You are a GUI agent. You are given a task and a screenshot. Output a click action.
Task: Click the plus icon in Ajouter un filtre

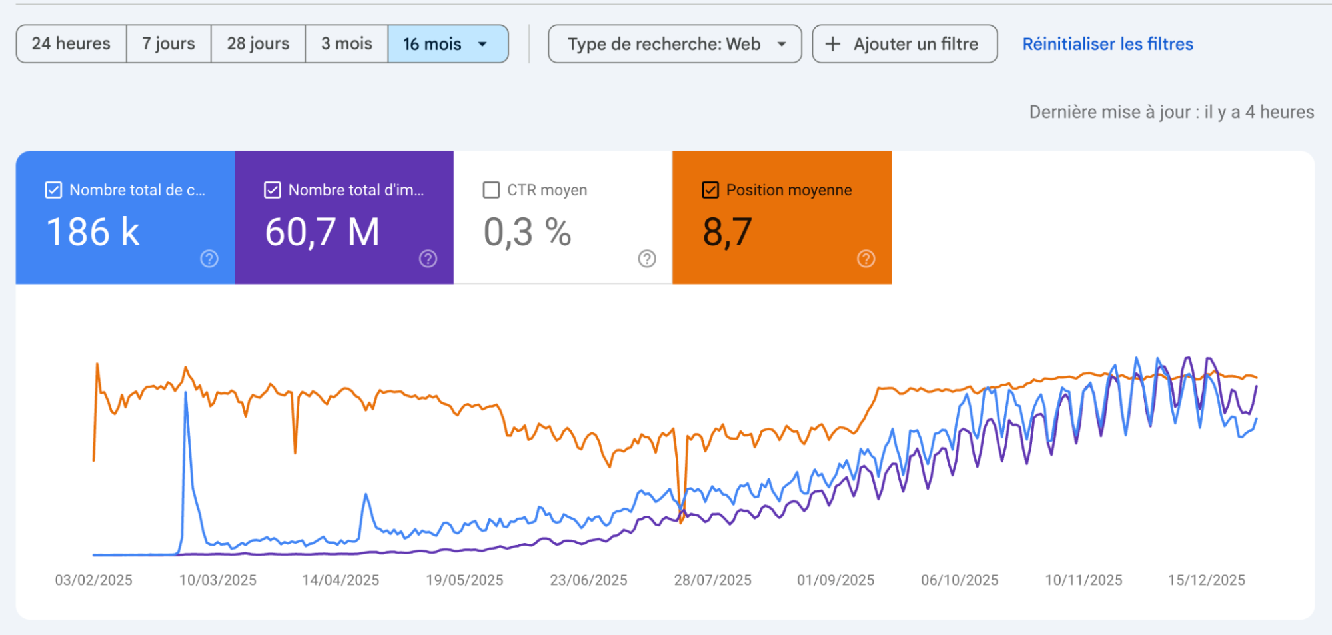coord(832,44)
